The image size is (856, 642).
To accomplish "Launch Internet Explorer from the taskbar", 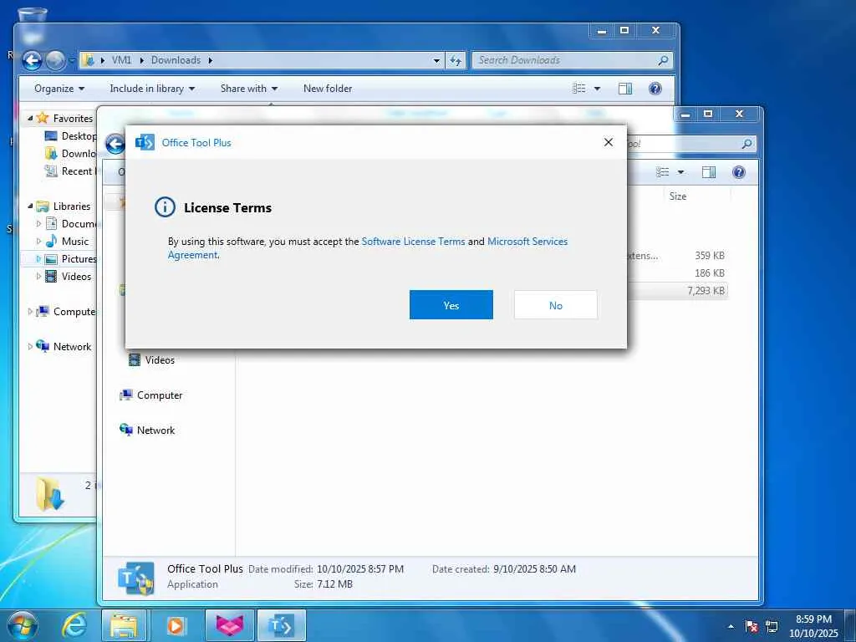I will [x=74, y=625].
